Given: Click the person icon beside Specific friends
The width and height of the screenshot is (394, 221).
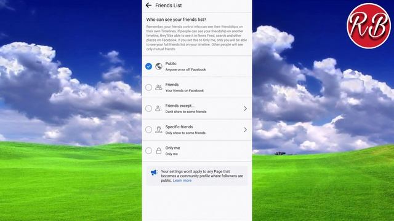Looking at the screenshot, I should point(159,130).
